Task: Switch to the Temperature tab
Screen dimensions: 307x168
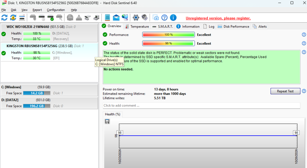Action: pyautogui.click(x=137, y=26)
